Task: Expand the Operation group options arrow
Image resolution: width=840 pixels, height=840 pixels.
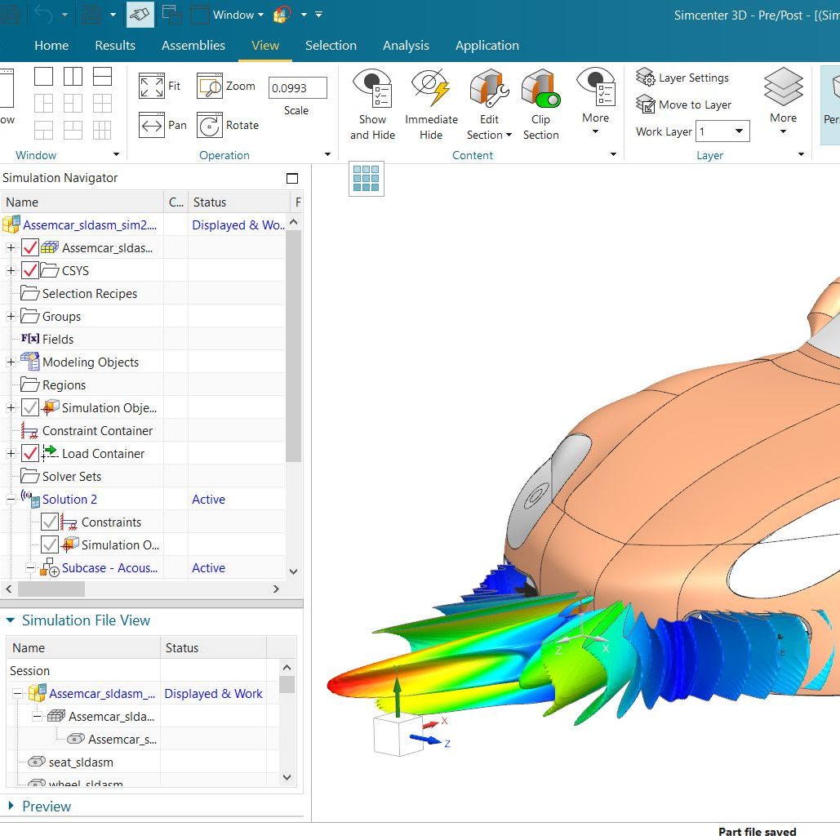Action: click(328, 155)
